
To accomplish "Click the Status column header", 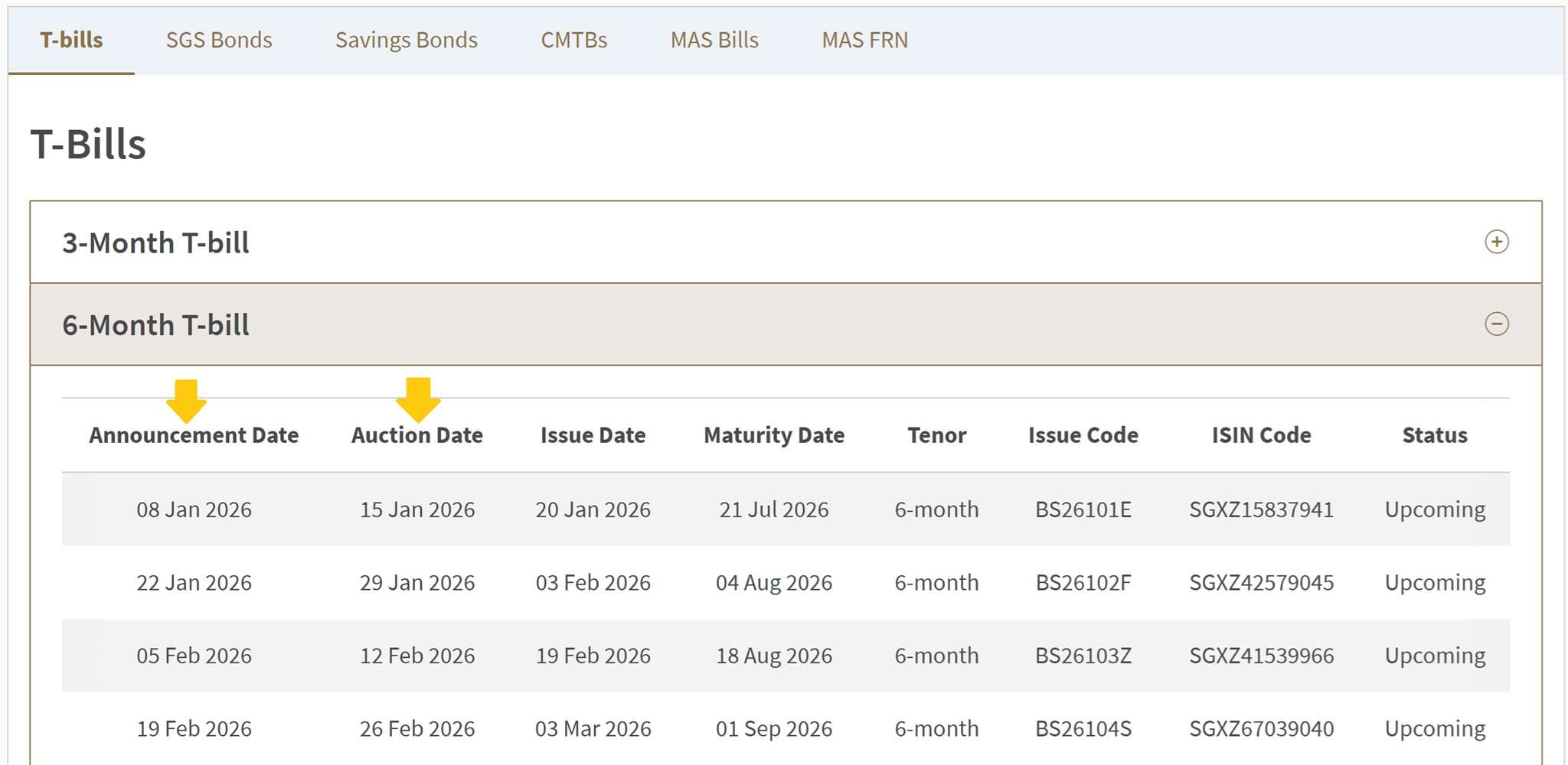I will [1434, 435].
